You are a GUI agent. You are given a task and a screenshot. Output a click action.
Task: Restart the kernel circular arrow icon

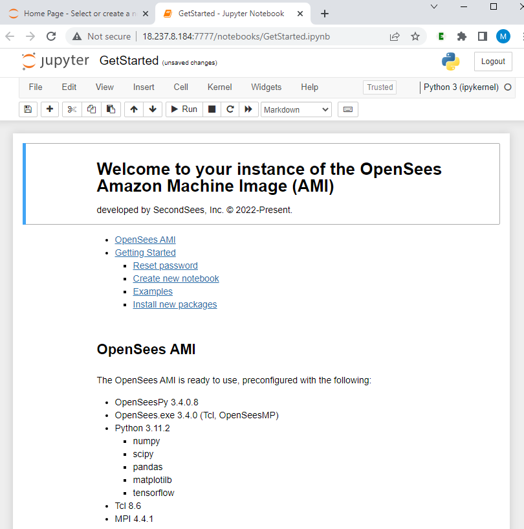230,109
